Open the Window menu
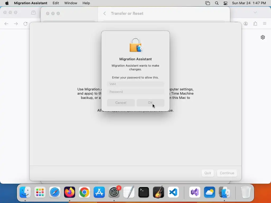The width and height of the screenshot is (271, 203). (71, 3)
